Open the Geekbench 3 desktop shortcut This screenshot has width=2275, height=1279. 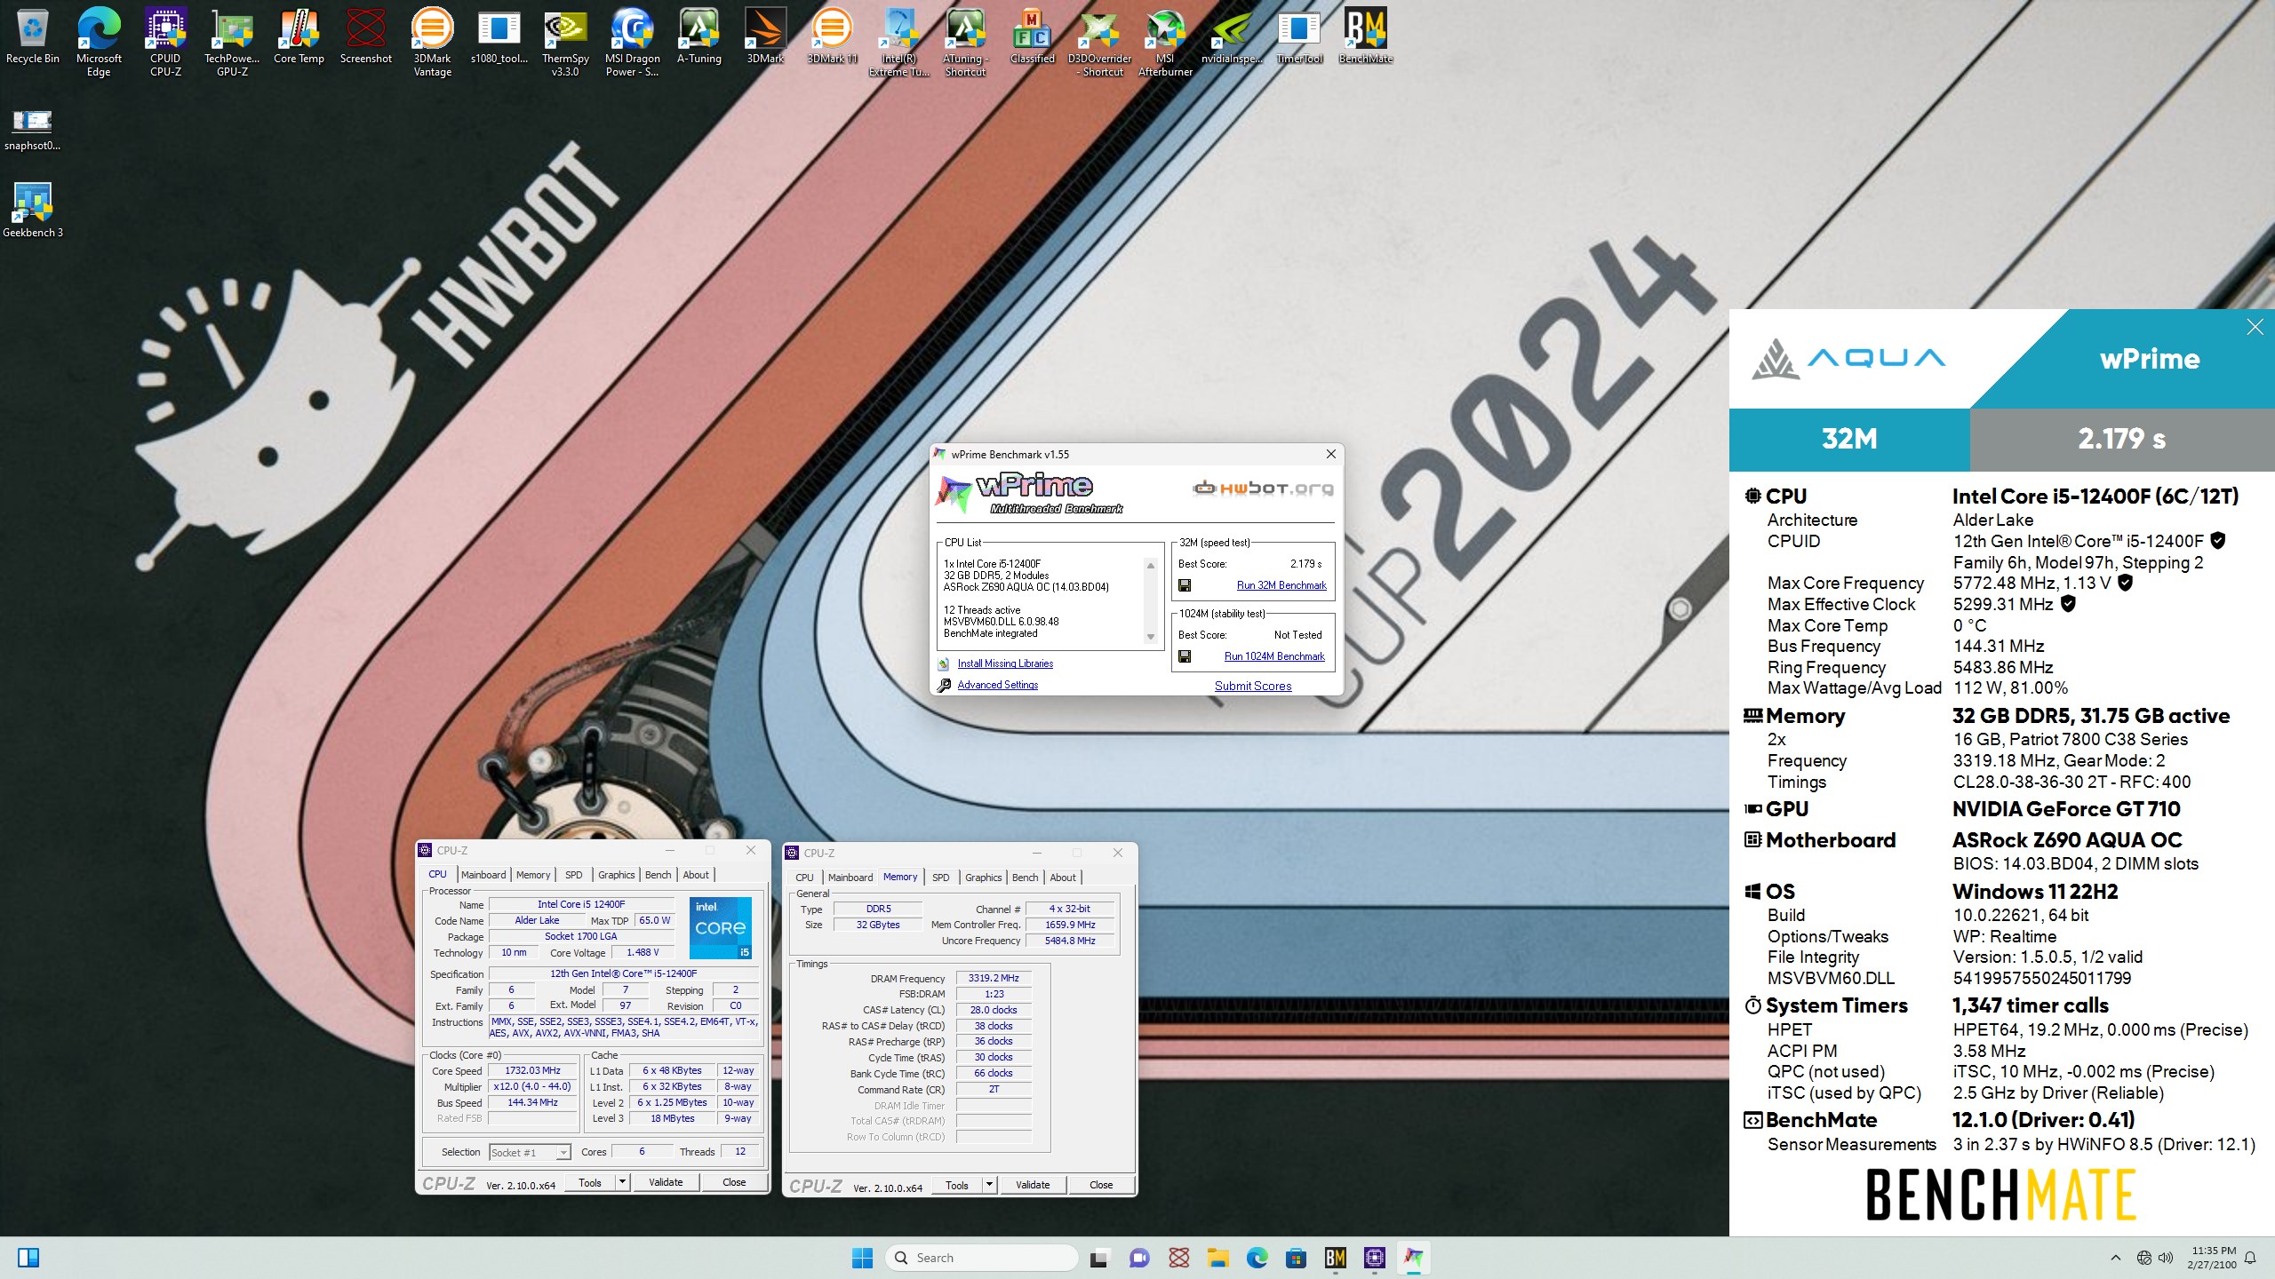[33, 211]
